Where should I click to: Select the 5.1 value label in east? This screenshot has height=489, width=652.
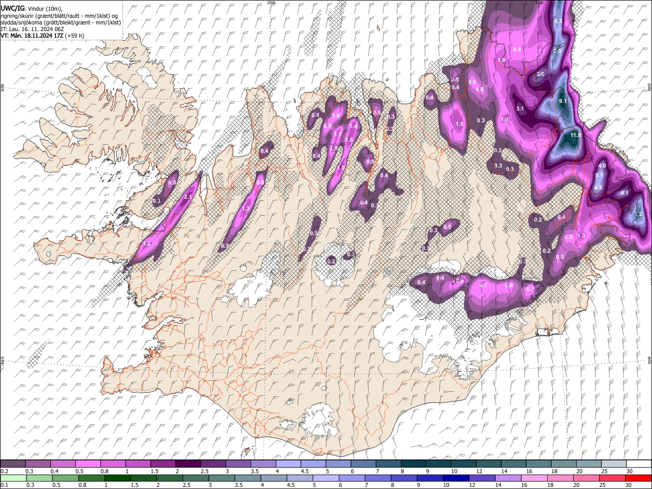599,176
